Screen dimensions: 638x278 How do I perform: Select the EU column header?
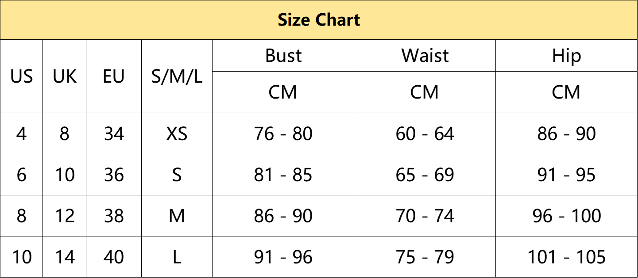pyautogui.click(x=114, y=76)
